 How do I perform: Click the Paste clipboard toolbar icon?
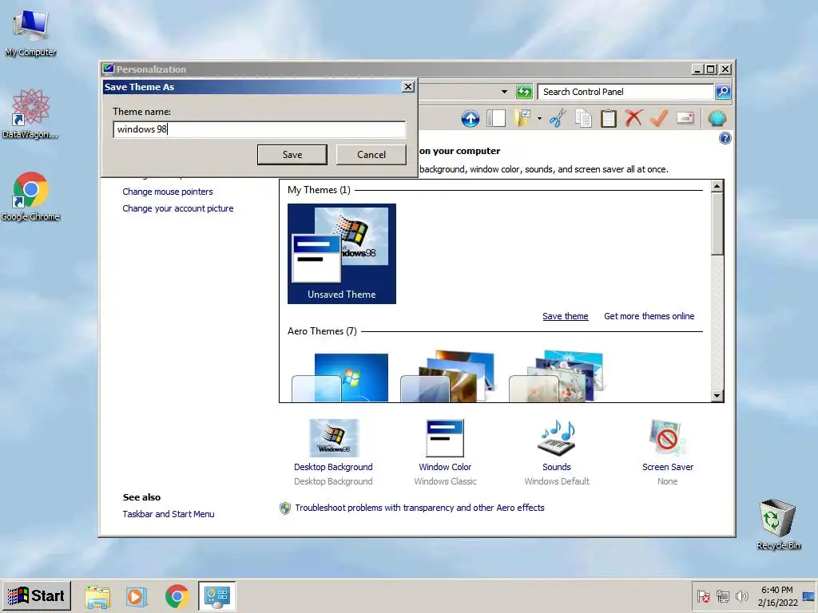coord(608,118)
